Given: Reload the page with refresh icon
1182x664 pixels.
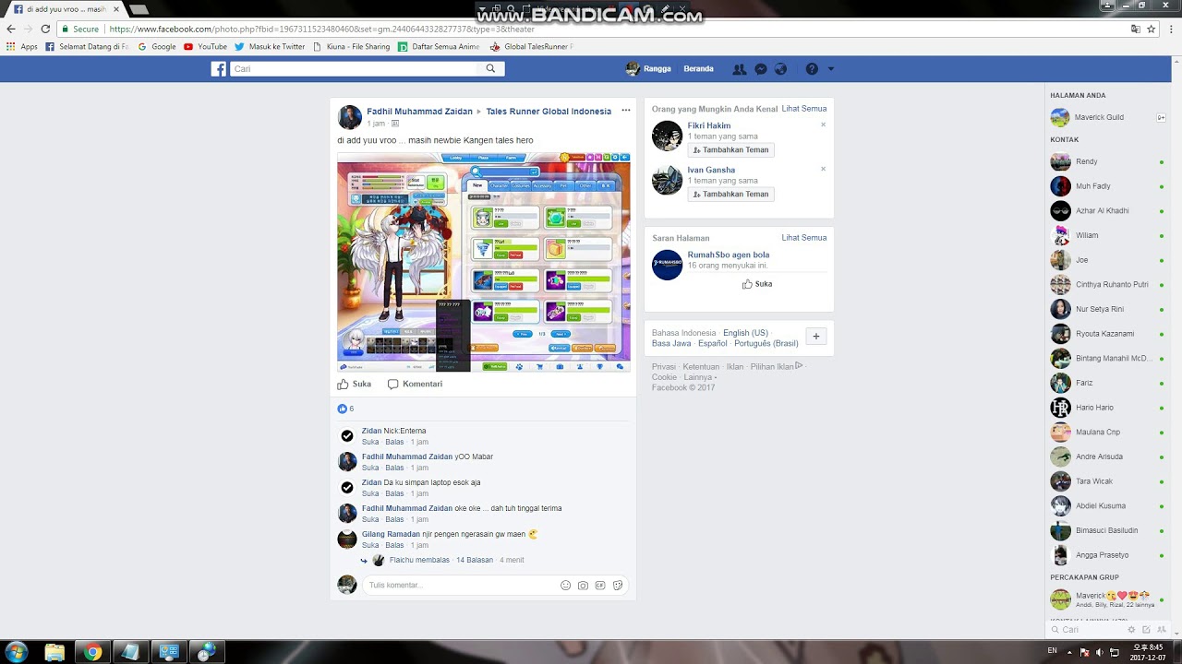Looking at the screenshot, I should pos(45,29).
